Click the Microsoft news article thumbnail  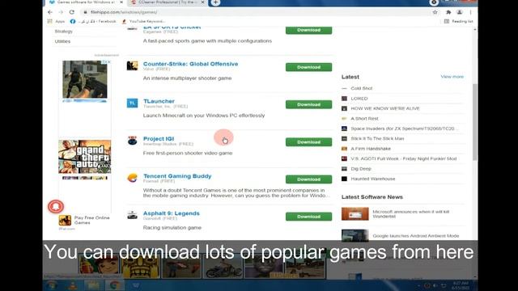355,213
